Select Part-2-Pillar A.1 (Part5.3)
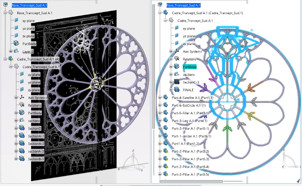Image resolution: width=302 pixels, height=186 pixels. coord(190,159)
